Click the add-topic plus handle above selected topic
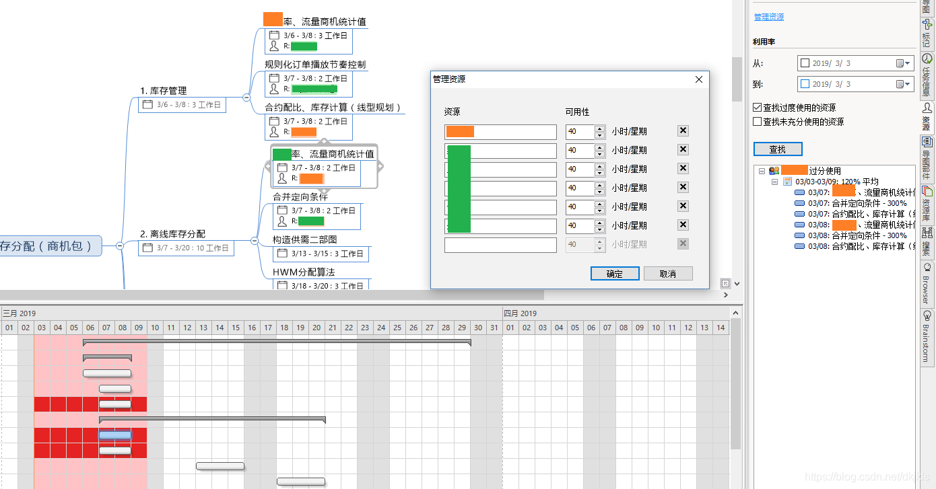Viewport: 936px width, 489px height. pyautogui.click(x=324, y=142)
